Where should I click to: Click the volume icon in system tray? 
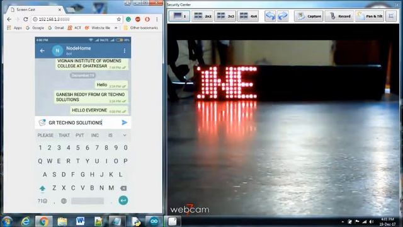click(x=372, y=222)
